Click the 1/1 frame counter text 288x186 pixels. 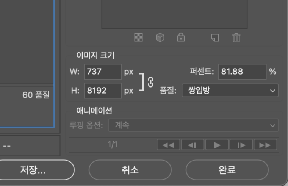pos(113,145)
